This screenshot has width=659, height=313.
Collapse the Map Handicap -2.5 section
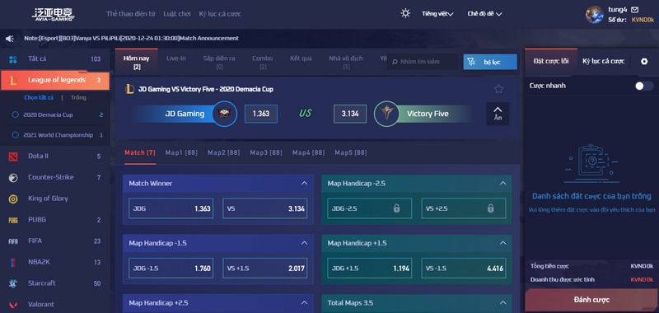(502, 183)
